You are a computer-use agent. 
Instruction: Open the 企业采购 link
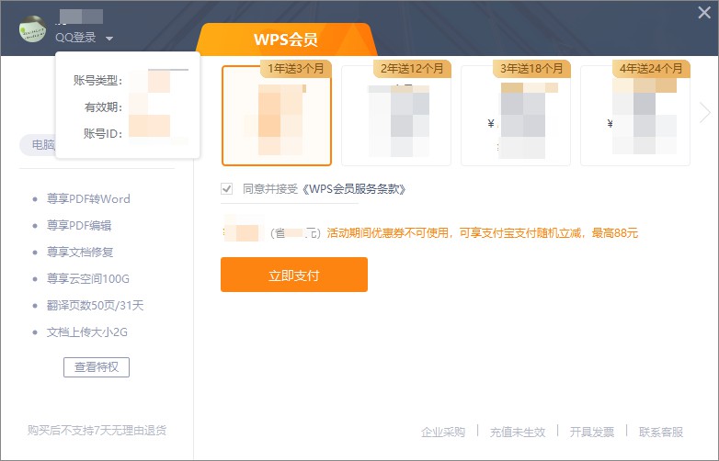[443, 432]
